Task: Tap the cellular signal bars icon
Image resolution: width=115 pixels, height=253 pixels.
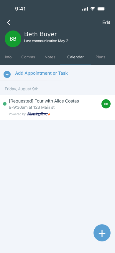Action: coord(85,9)
